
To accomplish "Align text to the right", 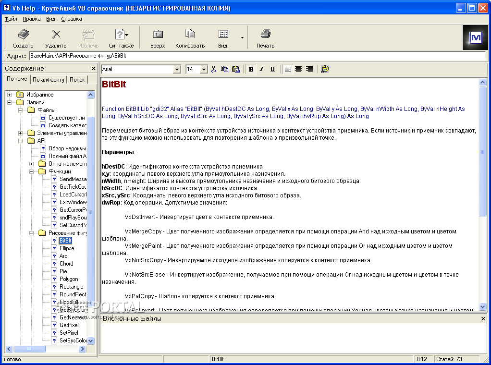I will (309, 69).
